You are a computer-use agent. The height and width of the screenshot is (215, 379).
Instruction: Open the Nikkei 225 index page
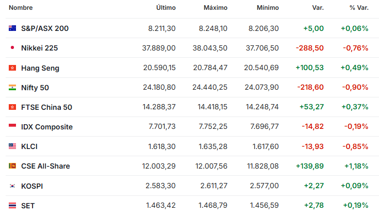(39, 48)
